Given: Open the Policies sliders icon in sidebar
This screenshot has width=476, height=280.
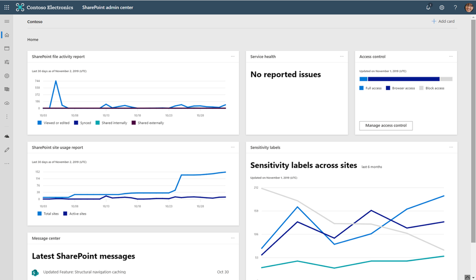Looking at the screenshot, I should pos(7,62).
